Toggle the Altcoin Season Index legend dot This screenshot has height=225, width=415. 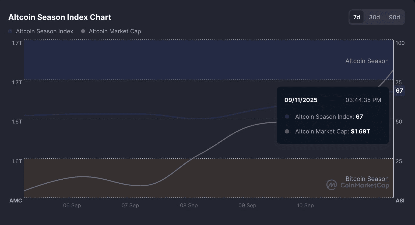(10, 31)
